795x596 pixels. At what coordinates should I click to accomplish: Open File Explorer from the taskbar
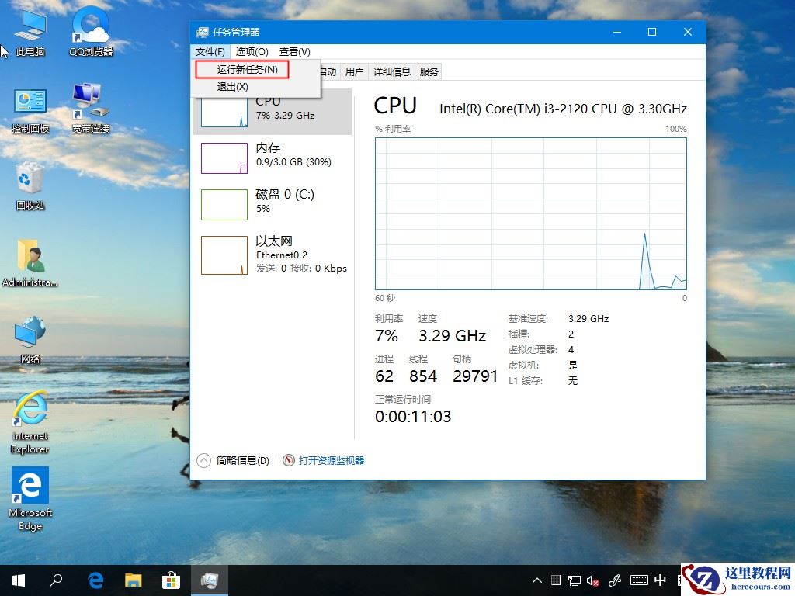pos(134,580)
